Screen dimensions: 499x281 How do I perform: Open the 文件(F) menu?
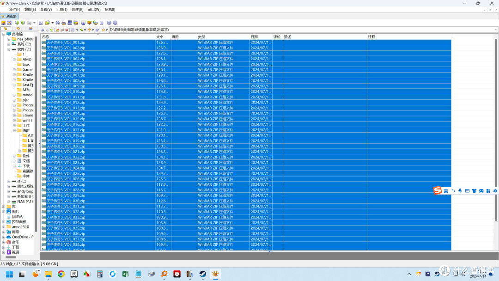(14, 10)
